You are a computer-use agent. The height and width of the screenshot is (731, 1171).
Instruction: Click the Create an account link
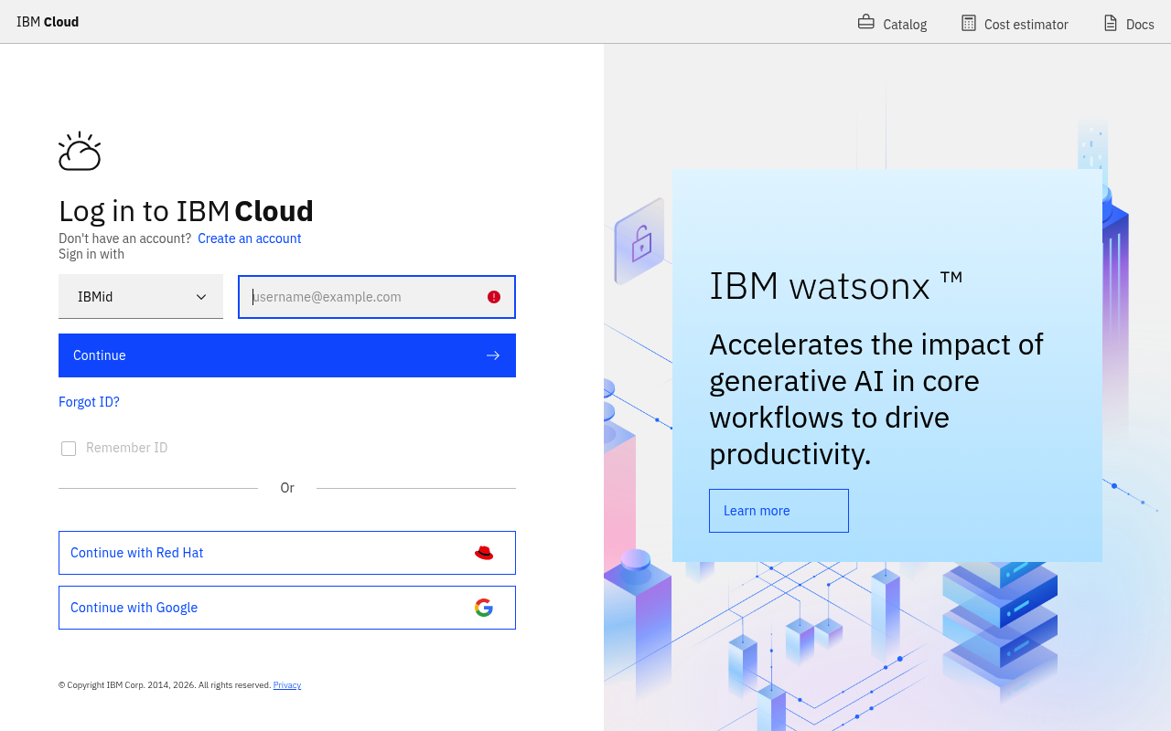pos(250,238)
